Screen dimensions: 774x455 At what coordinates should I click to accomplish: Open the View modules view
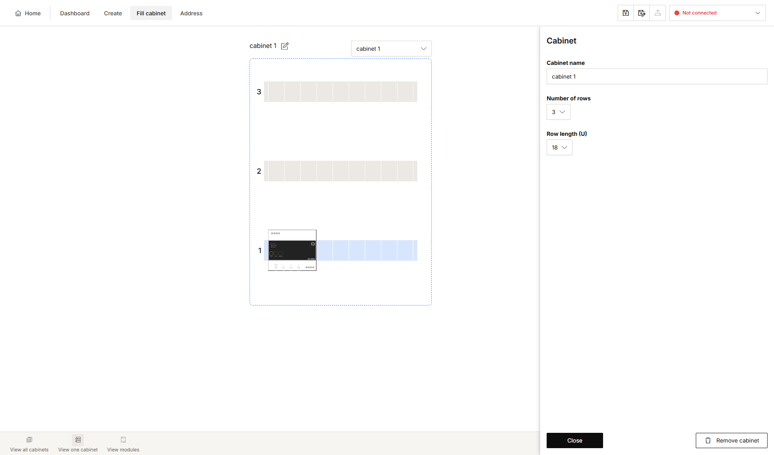click(x=123, y=444)
